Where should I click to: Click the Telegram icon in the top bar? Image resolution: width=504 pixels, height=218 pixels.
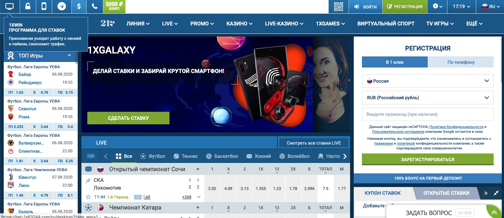pyautogui.click(x=61, y=6)
